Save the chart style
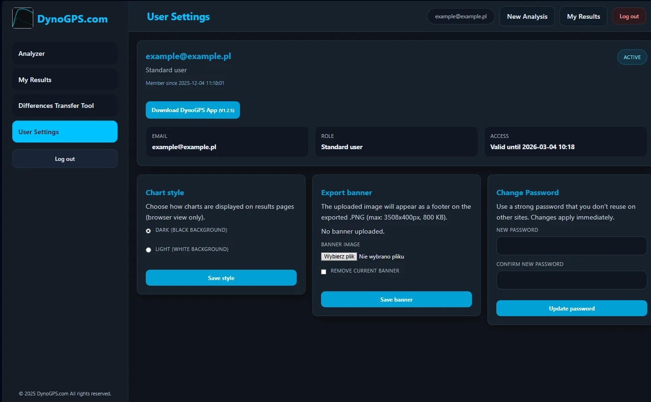This screenshot has height=402, width=651. 221,278
